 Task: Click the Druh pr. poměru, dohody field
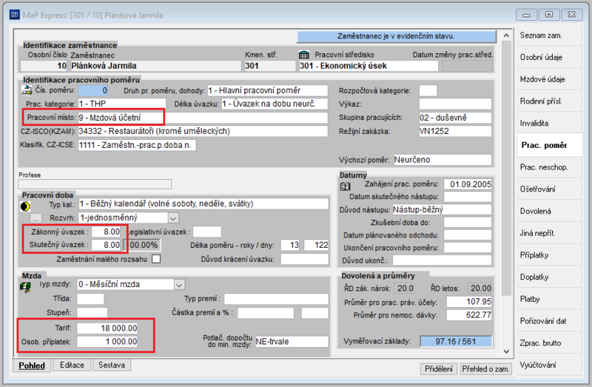pyautogui.click(x=267, y=90)
